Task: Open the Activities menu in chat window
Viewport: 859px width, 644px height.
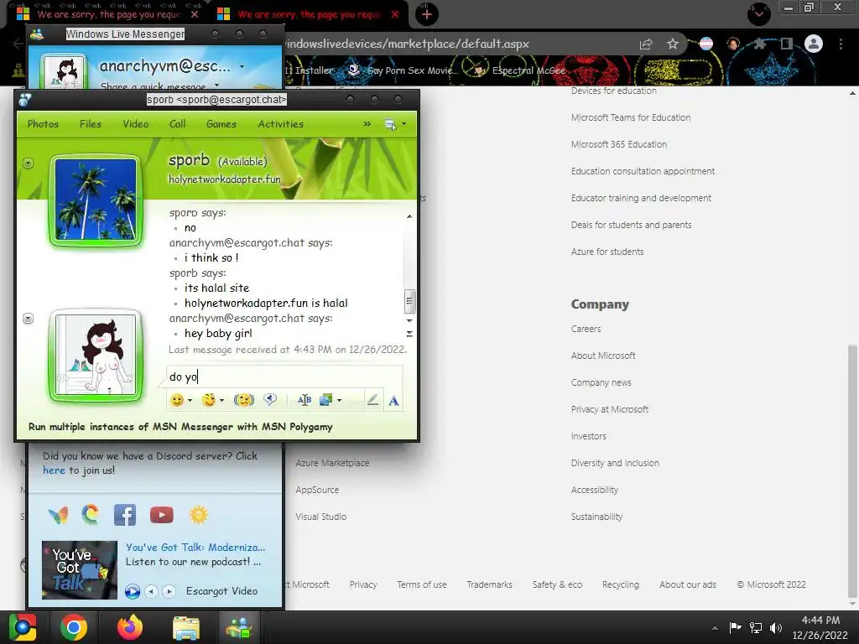Action: [x=280, y=124]
